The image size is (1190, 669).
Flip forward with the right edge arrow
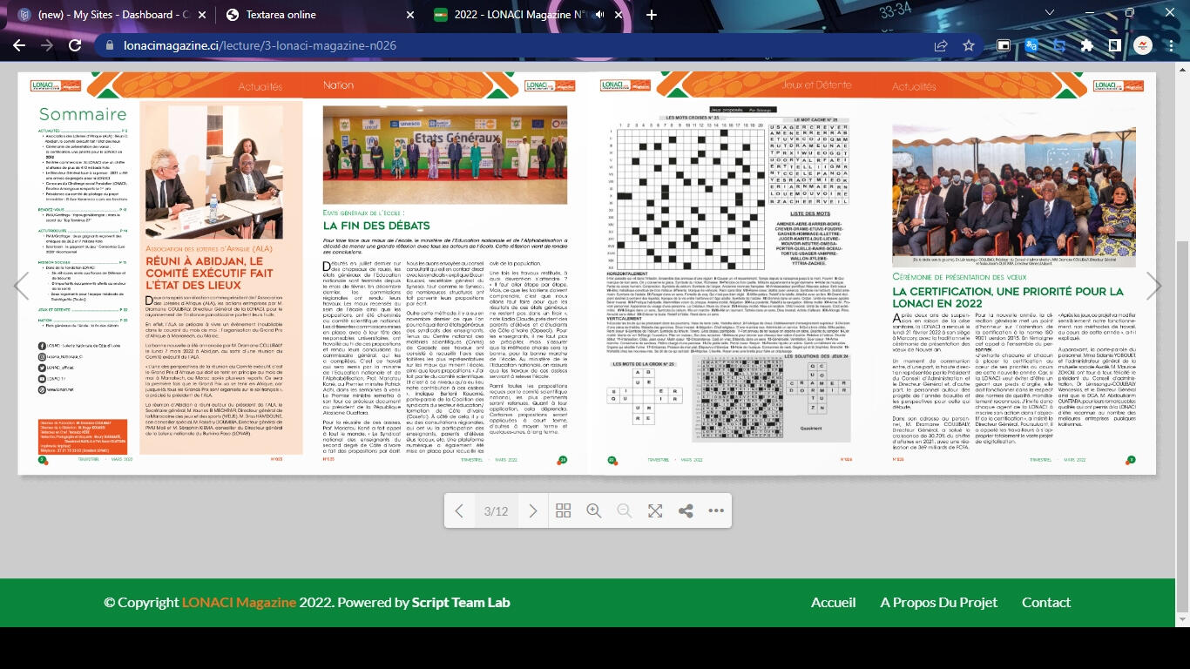pos(1153,287)
